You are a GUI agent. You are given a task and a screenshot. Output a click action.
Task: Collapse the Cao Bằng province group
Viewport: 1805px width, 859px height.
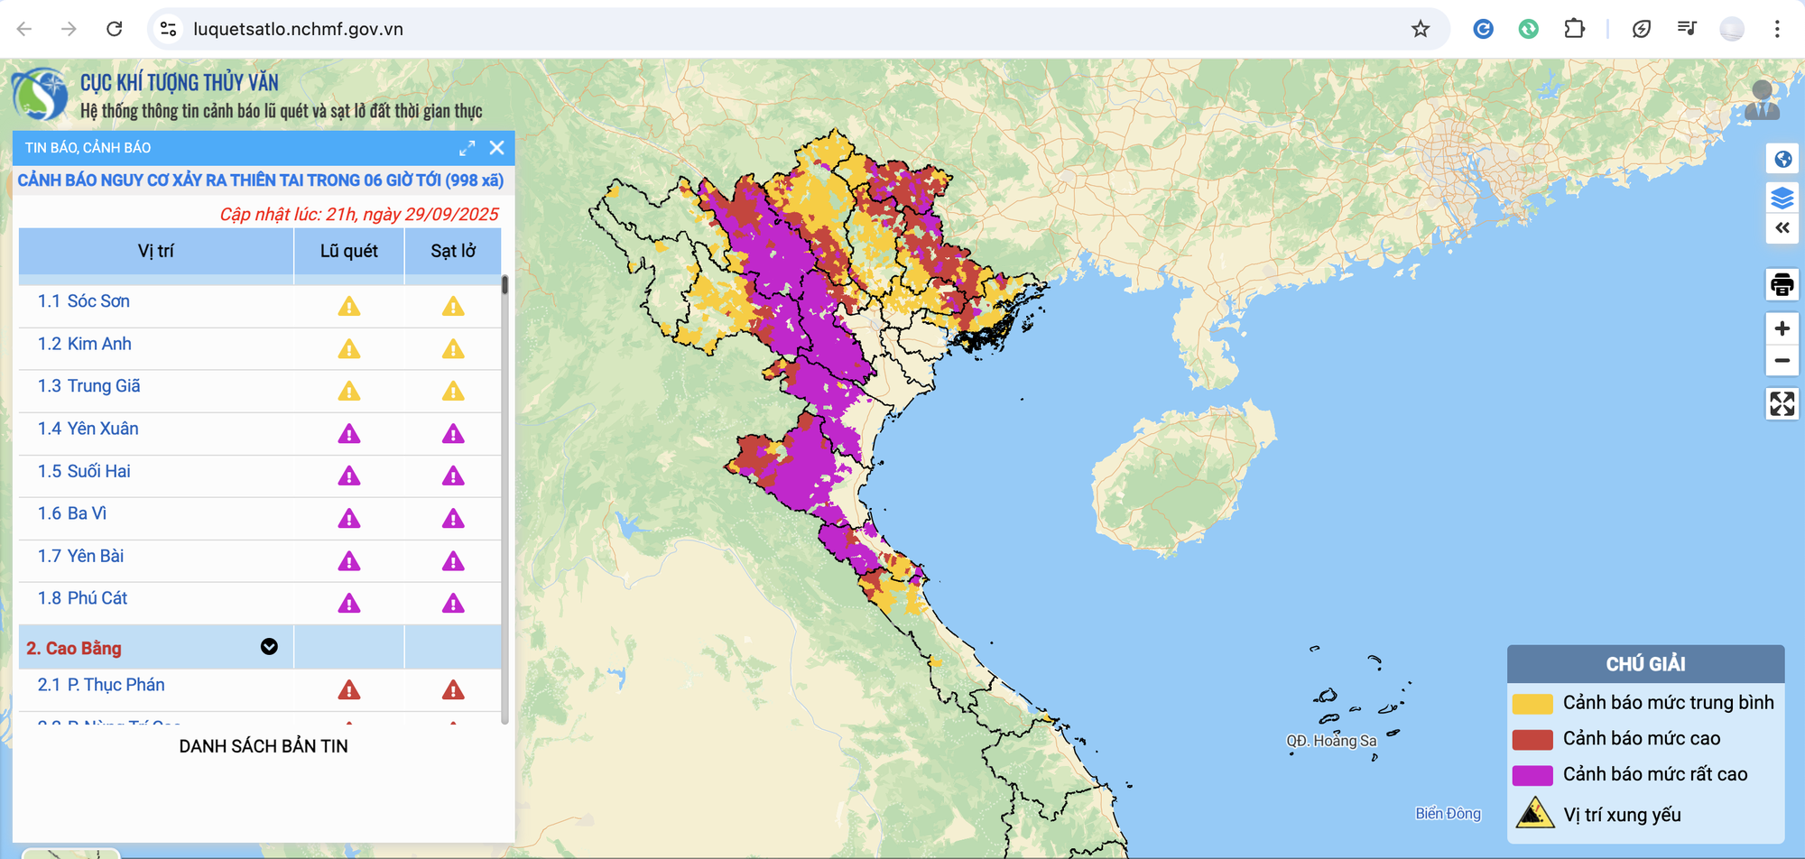click(x=269, y=647)
